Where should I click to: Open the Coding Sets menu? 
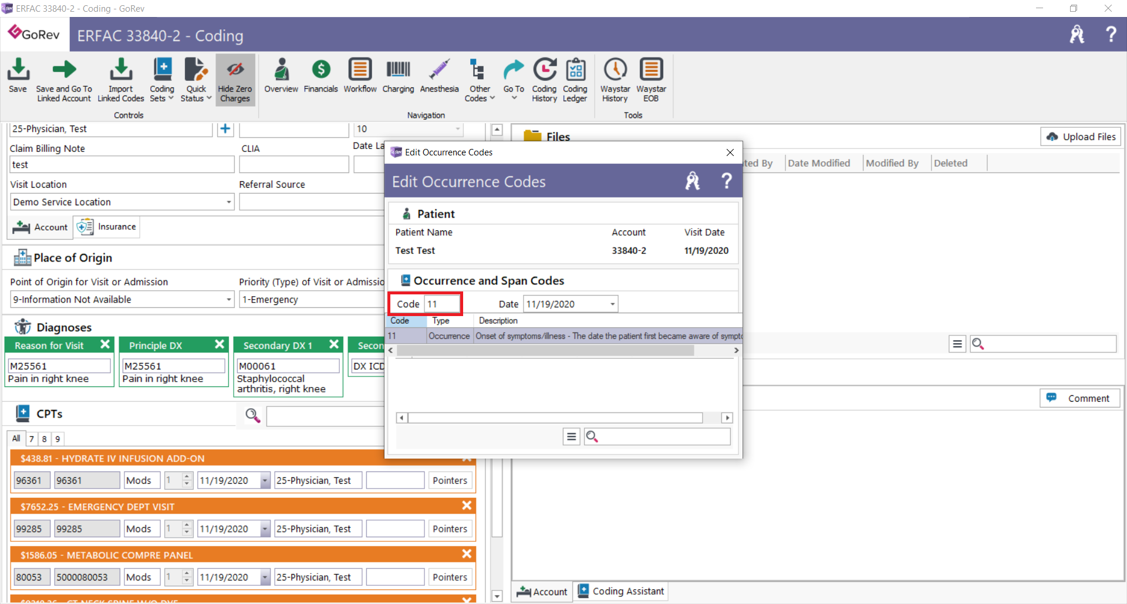point(162,80)
